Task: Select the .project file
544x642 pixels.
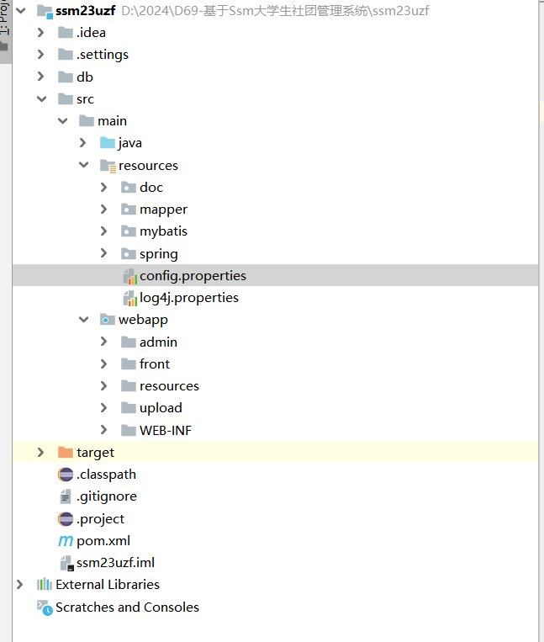Action: (x=100, y=519)
